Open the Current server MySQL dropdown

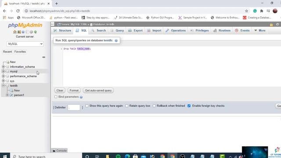pyautogui.click(x=25, y=44)
